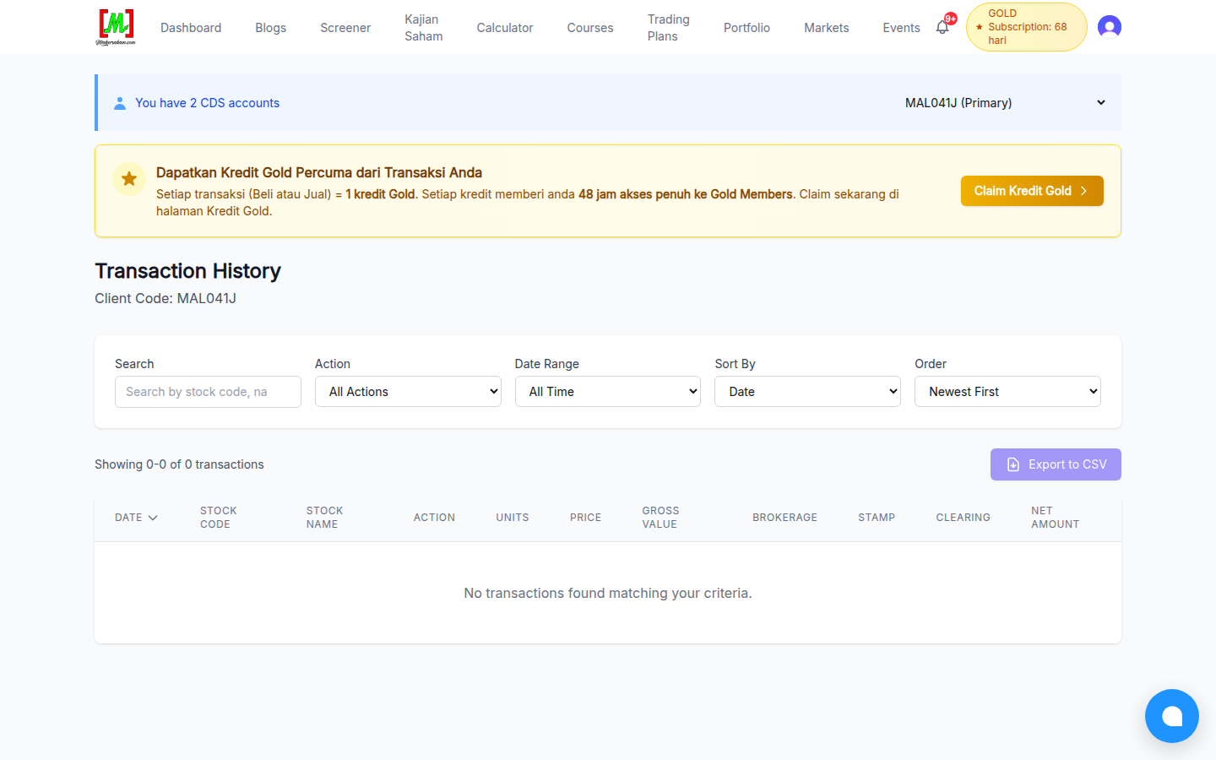Open the Newest First order dropdown

(1007, 392)
